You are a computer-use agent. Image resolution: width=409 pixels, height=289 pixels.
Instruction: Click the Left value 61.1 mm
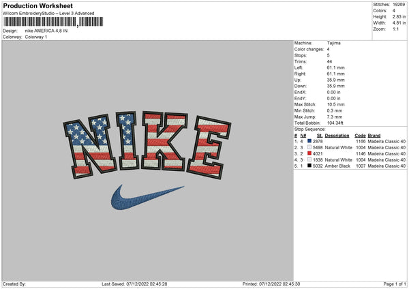click(335, 67)
